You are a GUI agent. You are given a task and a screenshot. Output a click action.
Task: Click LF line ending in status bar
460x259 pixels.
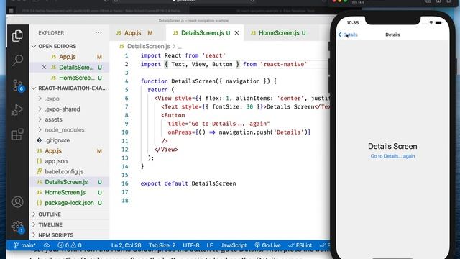tap(210, 245)
